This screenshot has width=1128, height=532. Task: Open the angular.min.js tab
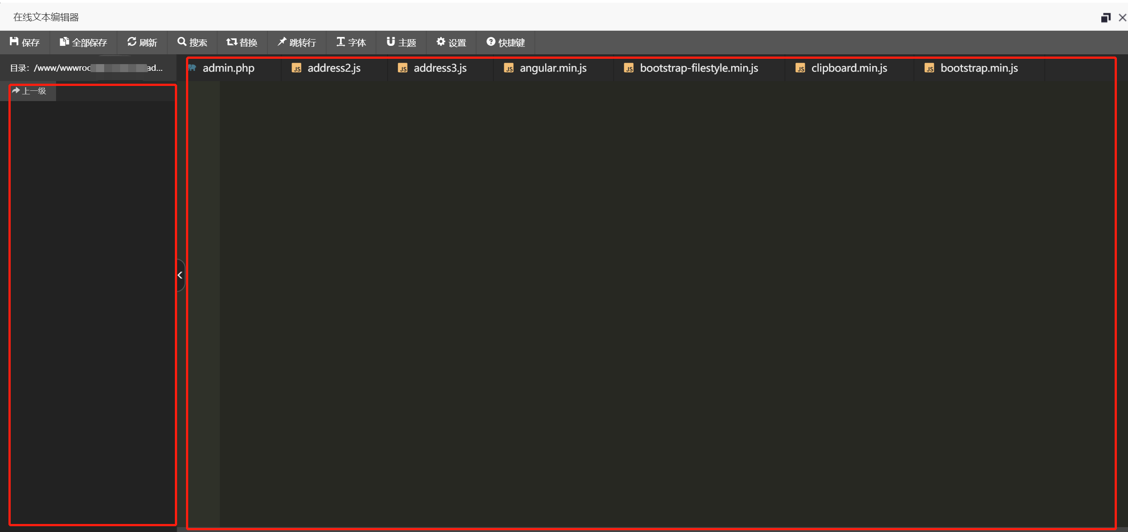553,68
